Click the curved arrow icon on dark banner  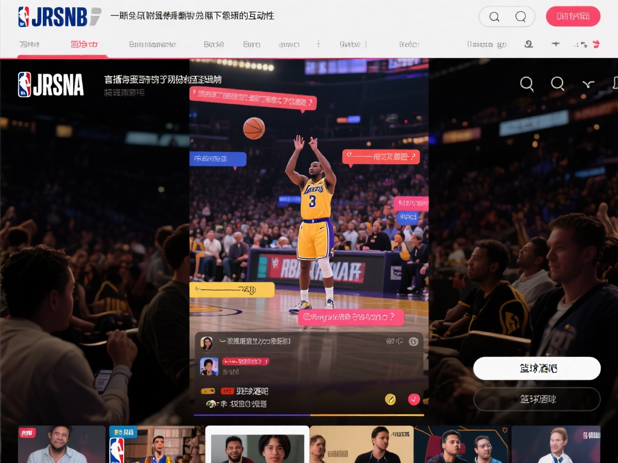[x=588, y=84]
